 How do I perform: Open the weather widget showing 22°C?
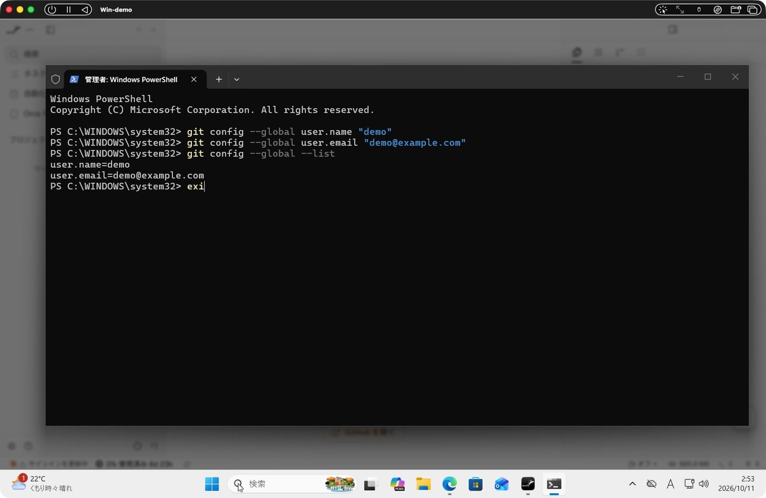click(x=42, y=483)
